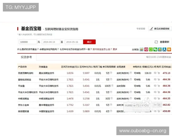
Task: Sort by 区间收益 column header
Action: click(x=167, y=67)
